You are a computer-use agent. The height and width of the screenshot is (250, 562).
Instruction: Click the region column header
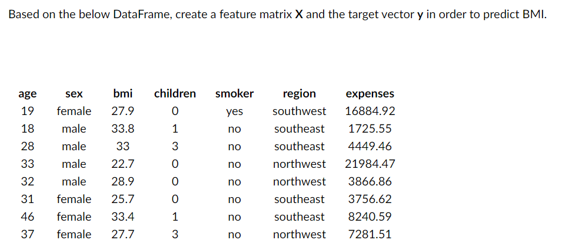300,94
